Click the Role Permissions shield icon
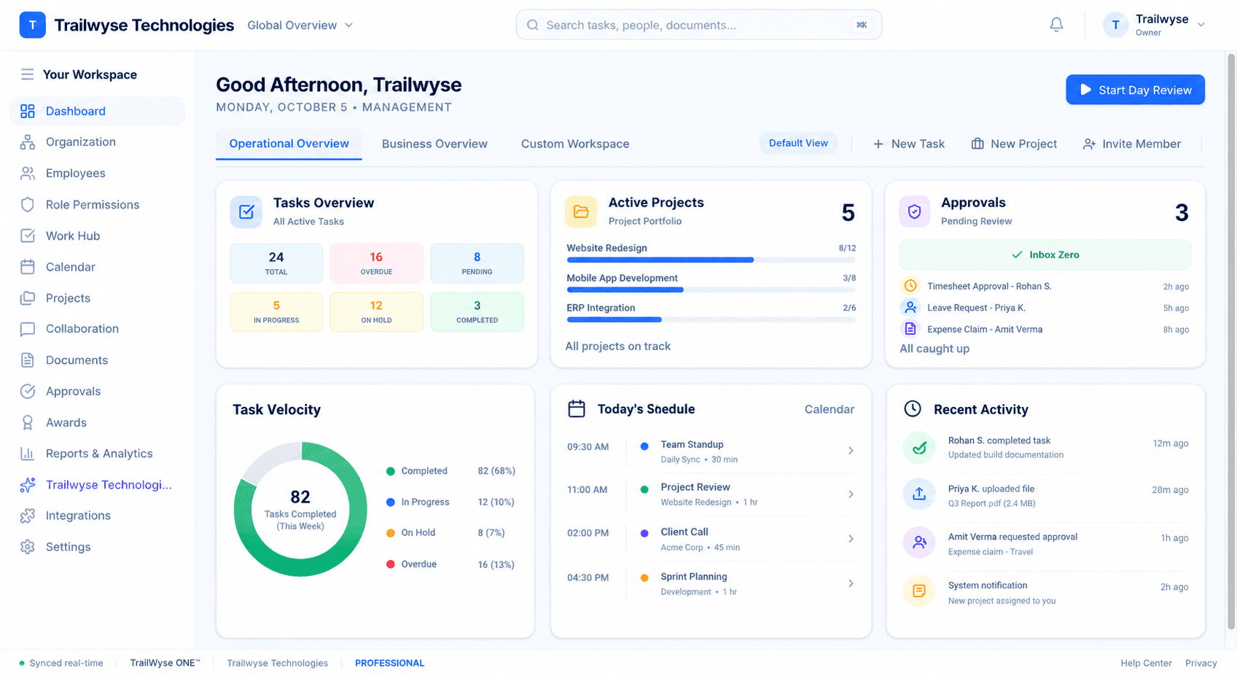 click(28, 205)
